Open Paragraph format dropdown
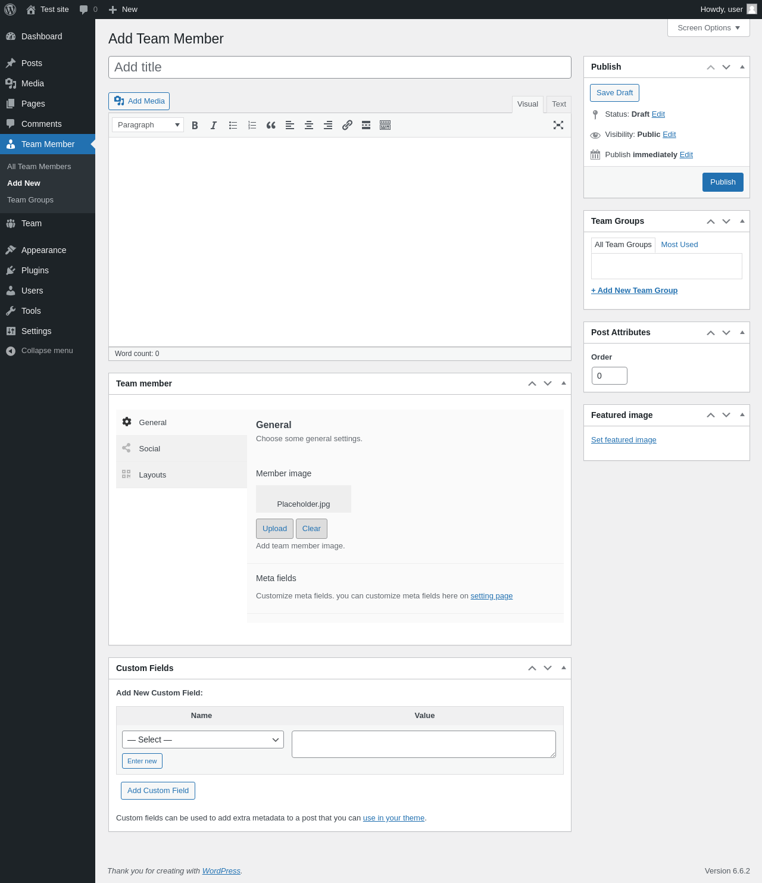Screen dimensions: 762x883 coord(148,125)
